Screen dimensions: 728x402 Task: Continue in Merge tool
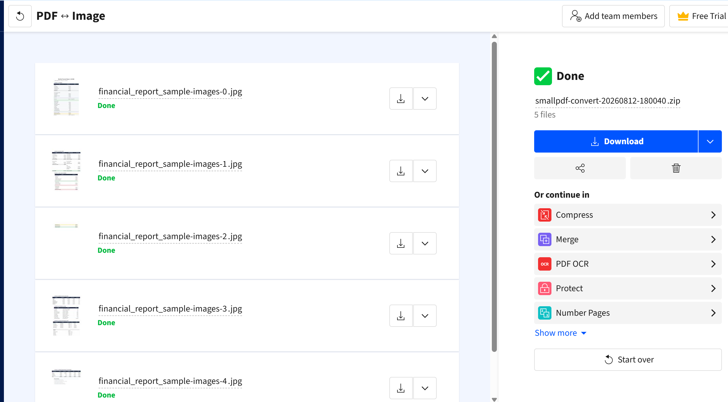(628, 239)
